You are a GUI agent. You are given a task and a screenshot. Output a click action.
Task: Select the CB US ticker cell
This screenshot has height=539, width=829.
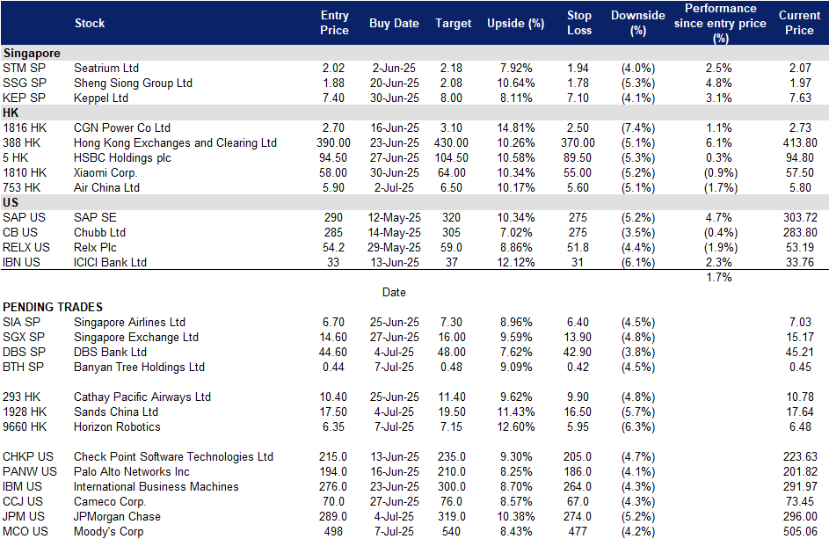tap(20, 233)
